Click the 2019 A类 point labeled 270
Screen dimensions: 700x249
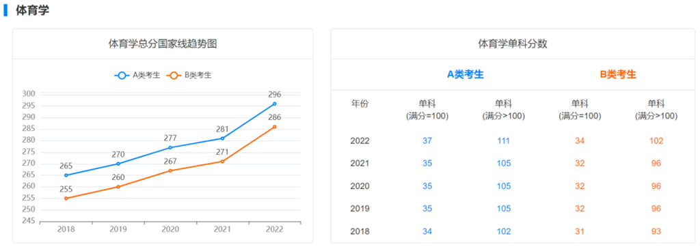pos(118,164)
